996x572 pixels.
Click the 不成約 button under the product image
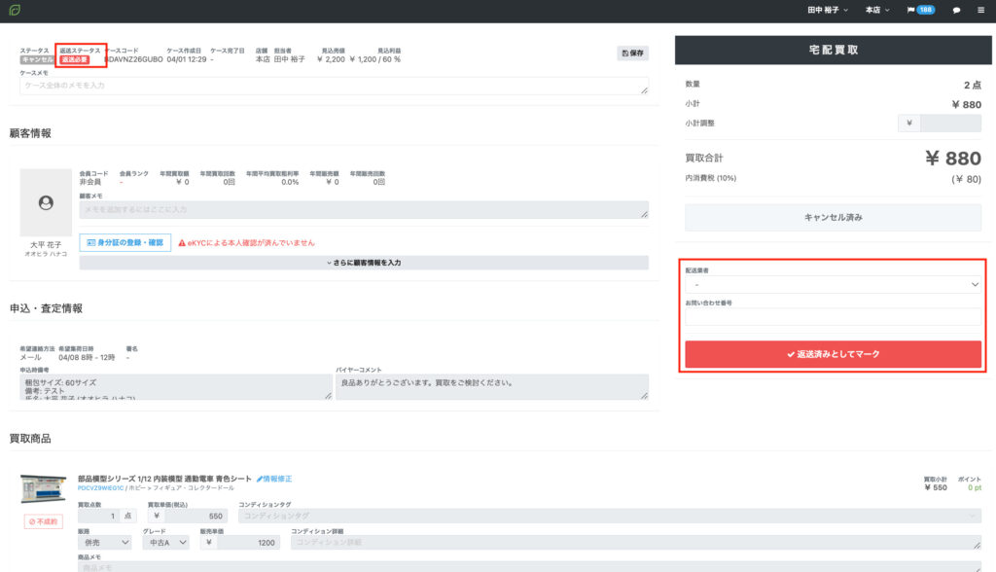44,521
